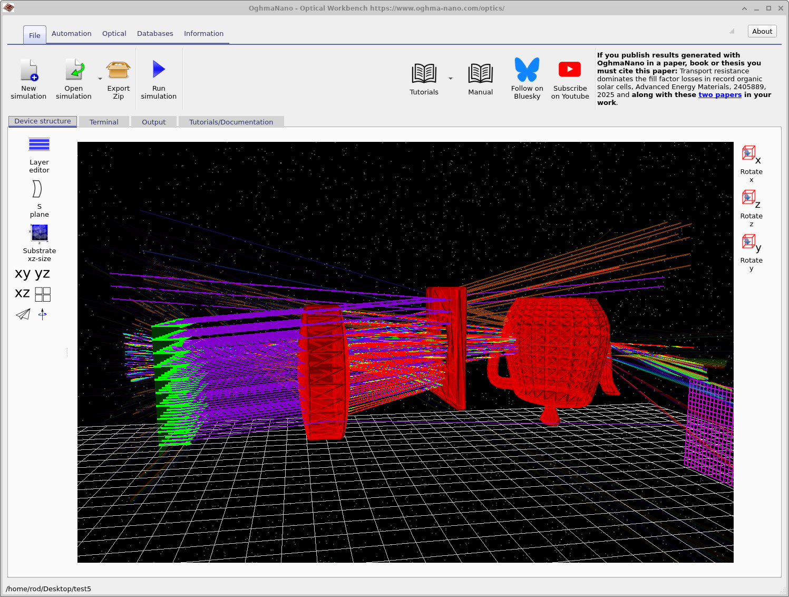Select the xz view orientation label
The width and height of the screenshot is (789, 597).
click(22, 293)
